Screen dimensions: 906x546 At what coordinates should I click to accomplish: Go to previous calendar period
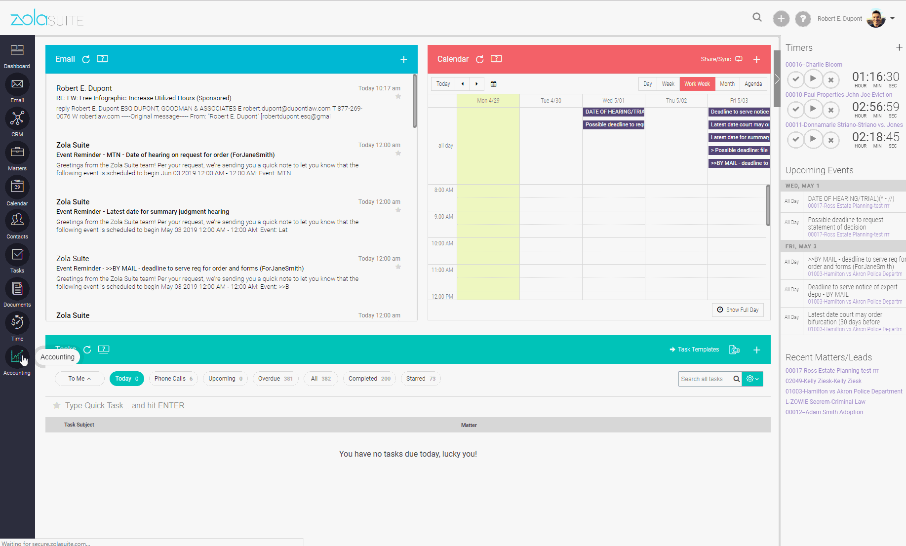pos(463,84)
